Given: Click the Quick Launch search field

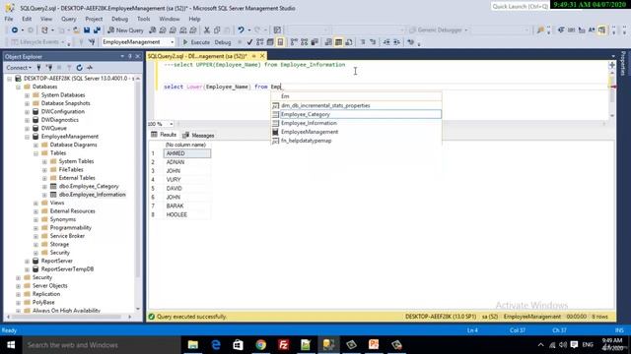Looking at the screenshot, I should pyautogui.click(x=520, y=6).
